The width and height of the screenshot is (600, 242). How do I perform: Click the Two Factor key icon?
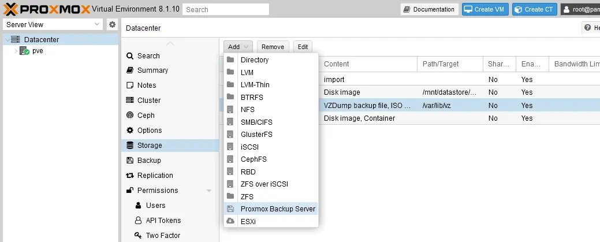[138, 235]
